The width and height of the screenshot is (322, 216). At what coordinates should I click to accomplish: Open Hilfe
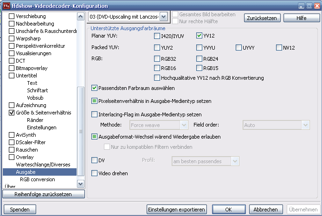tap(302, 18)
